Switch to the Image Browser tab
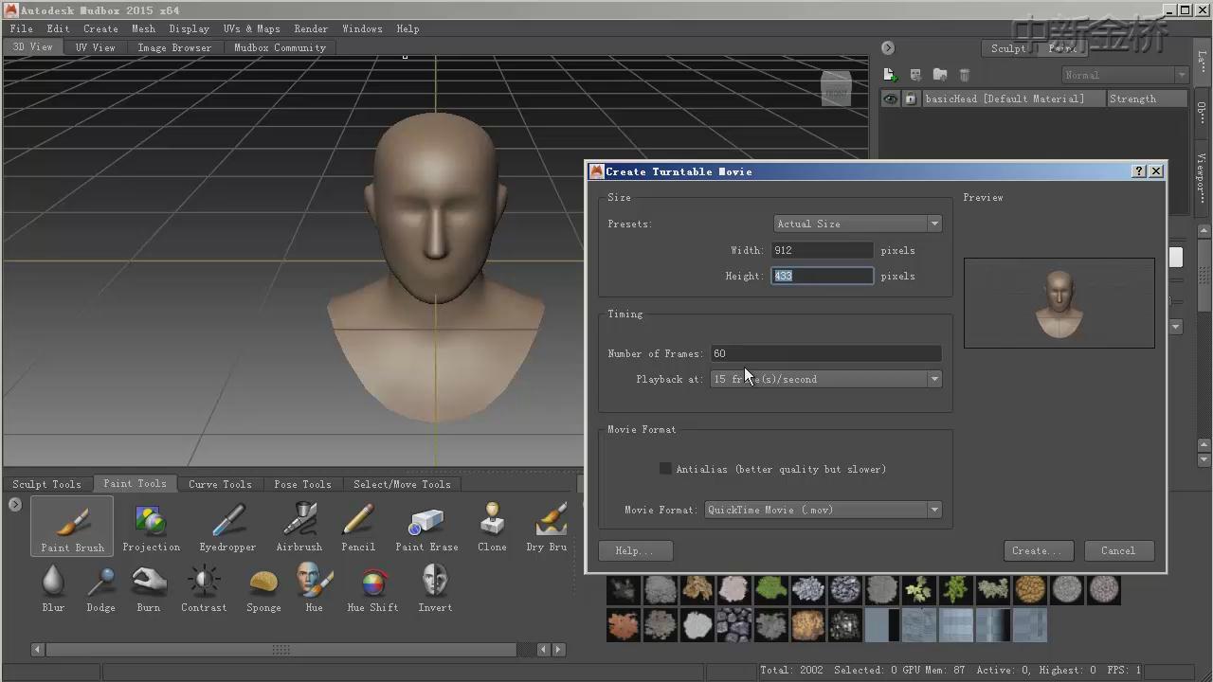 [x=174, y=47]
